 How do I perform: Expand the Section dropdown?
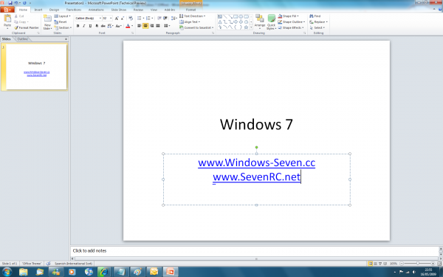pyautogui.click(x=63, y=28)
